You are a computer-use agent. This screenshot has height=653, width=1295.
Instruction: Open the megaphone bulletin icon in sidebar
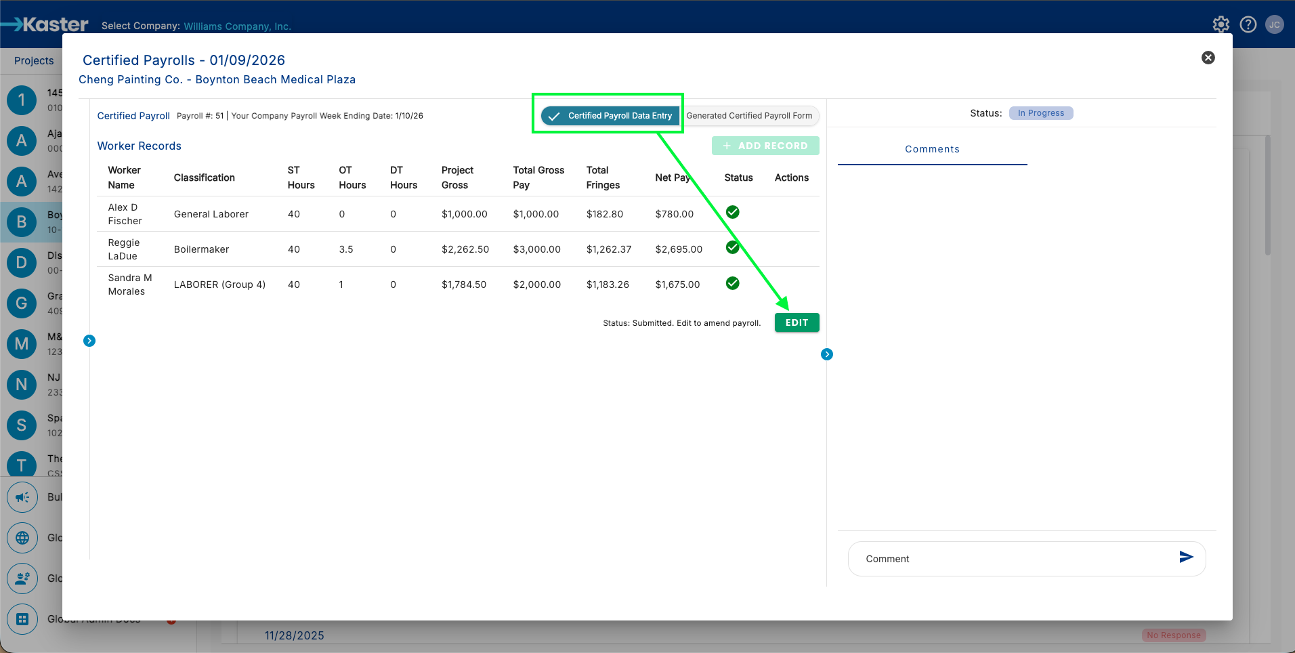22,497
